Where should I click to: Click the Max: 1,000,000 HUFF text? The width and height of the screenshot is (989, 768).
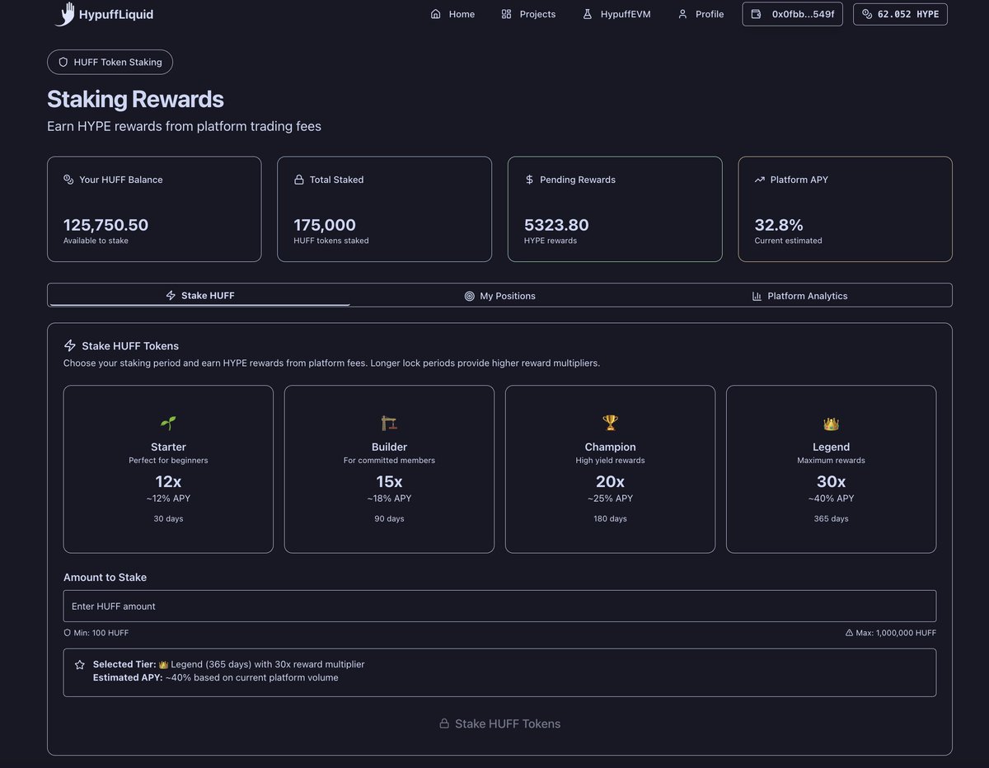pos(897,633)
